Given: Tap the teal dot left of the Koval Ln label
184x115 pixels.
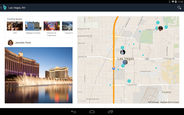Looking at the screenshot, I should coord(134,44).
